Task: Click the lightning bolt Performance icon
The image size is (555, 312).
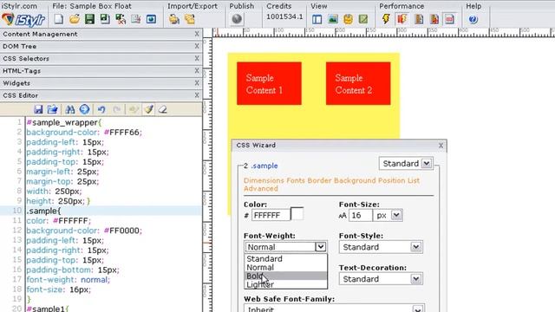Action: click(x=386, y=19)
